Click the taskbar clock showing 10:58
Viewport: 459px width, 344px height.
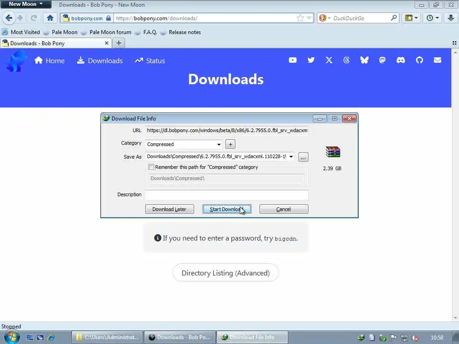[x=437, y=338]
